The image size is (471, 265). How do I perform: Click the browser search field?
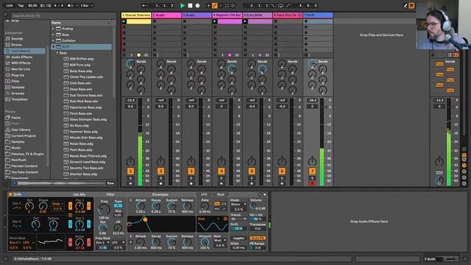click(x=63, y=15)
